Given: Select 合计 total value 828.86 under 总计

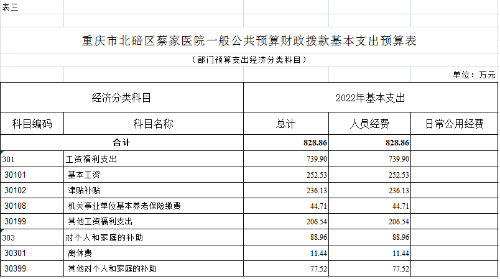Looking at the screenshot, I should 286,142.
